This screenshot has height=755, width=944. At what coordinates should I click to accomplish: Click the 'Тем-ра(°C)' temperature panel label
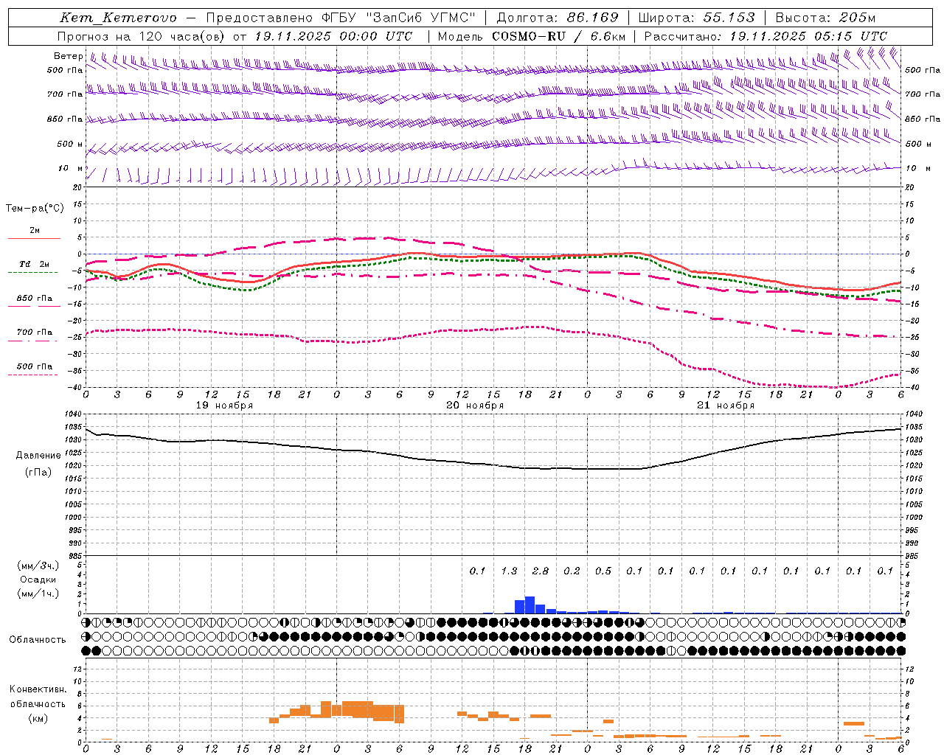[35, 209]
